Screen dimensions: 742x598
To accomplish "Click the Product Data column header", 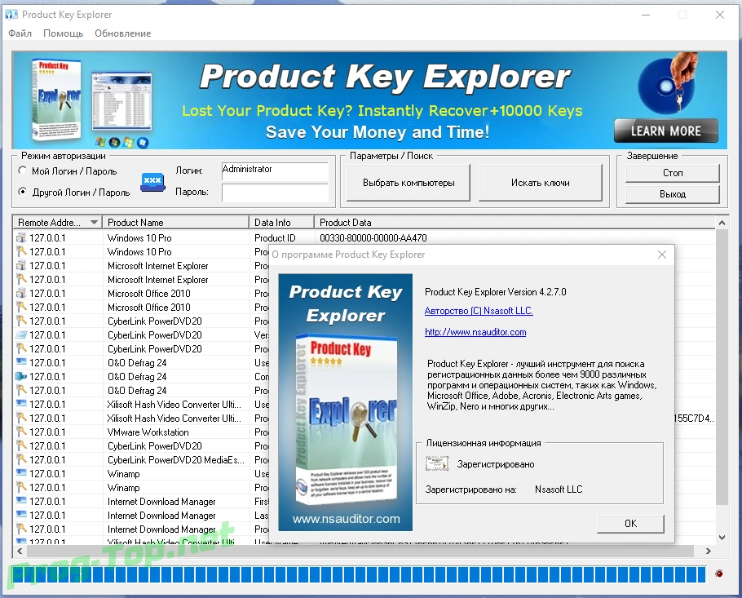I will point(515,223).
